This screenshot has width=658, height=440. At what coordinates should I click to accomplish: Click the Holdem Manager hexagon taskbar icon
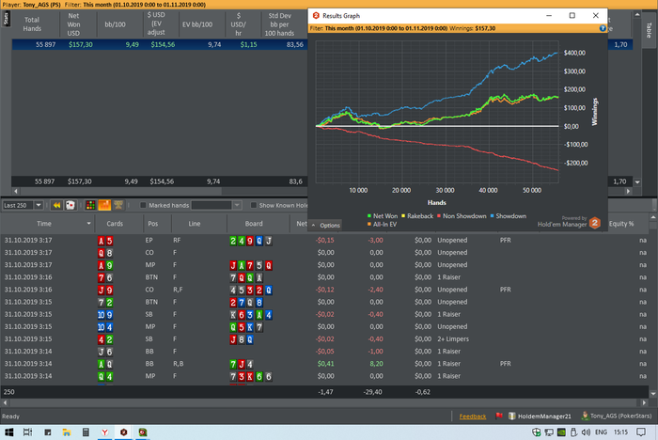pyautogui.click(x=124, y=432)
